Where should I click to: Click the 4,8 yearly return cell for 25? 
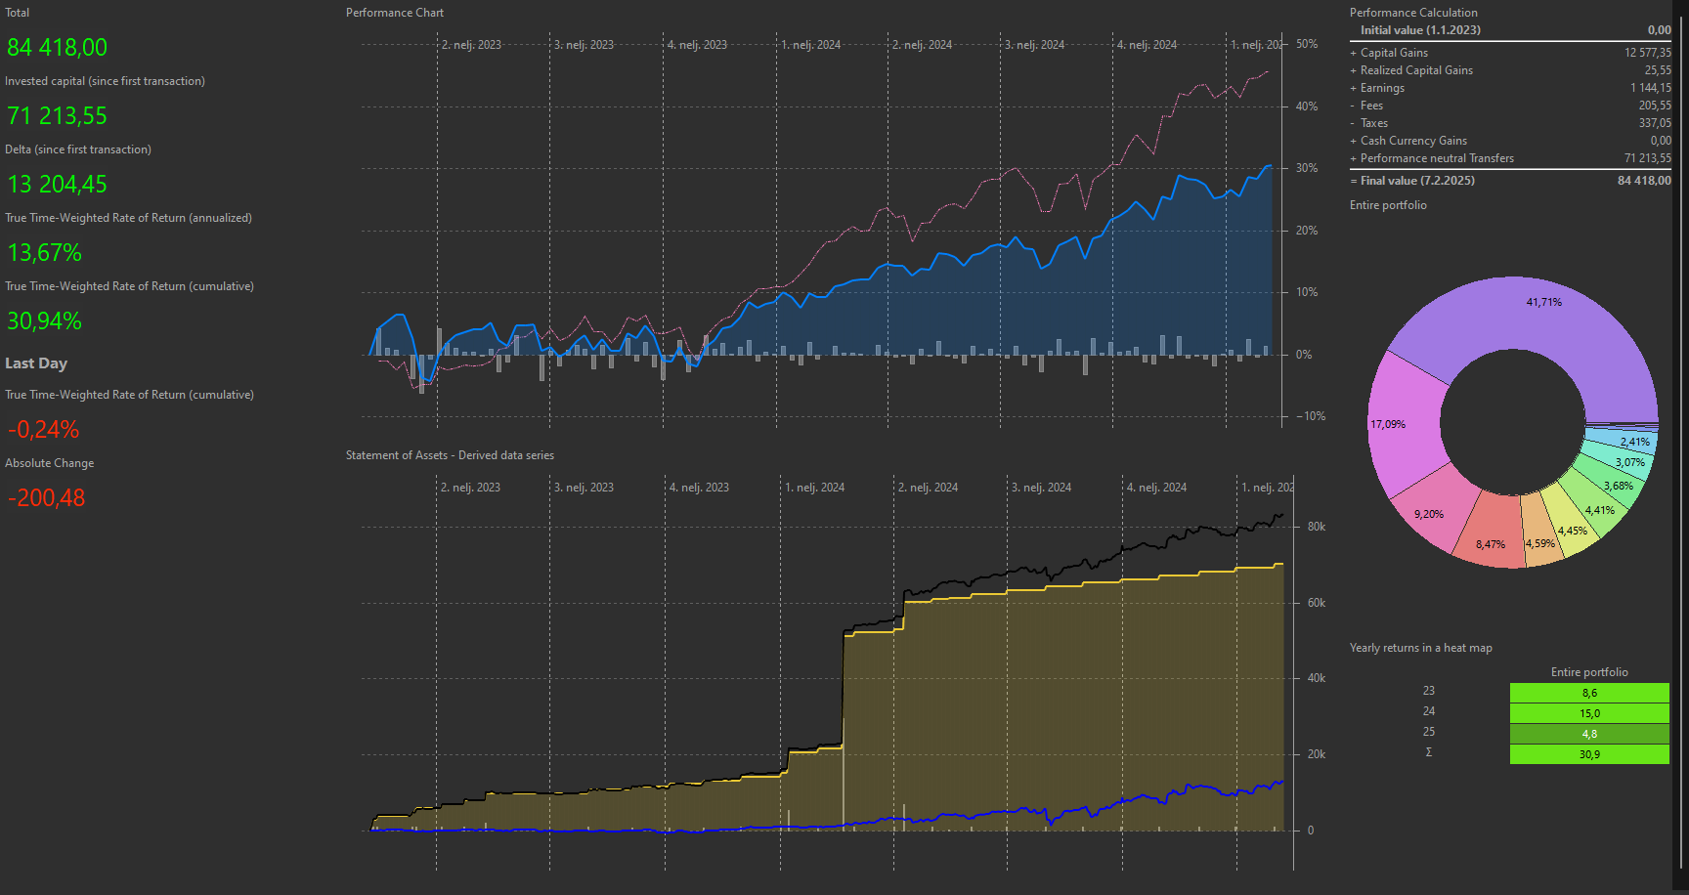tap(1589, 733)
